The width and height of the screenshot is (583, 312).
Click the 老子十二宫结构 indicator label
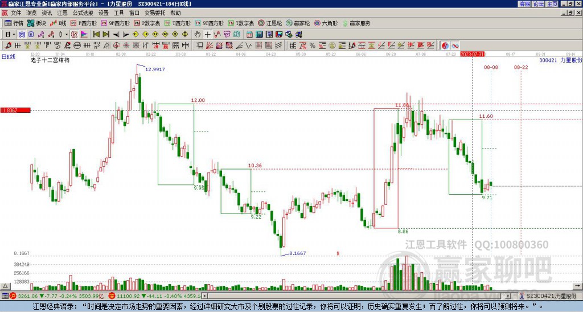tap(50, 60)
